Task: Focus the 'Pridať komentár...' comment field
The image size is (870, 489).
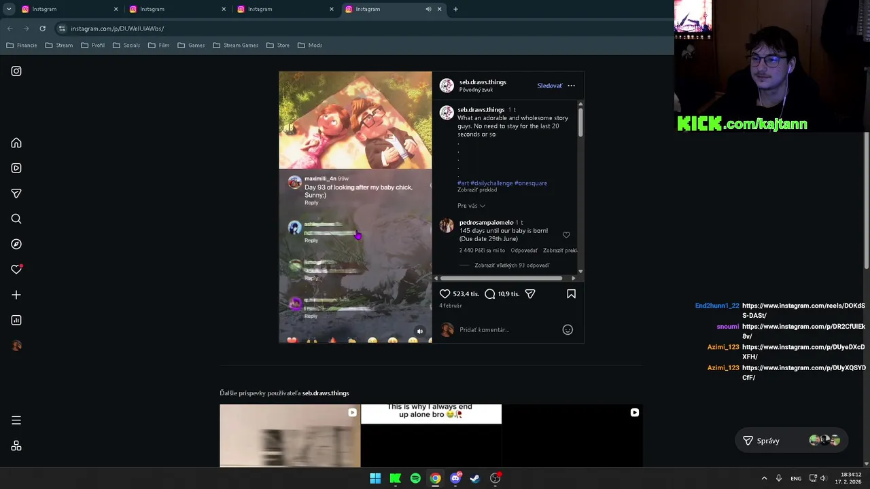Action: click(508, 330)
